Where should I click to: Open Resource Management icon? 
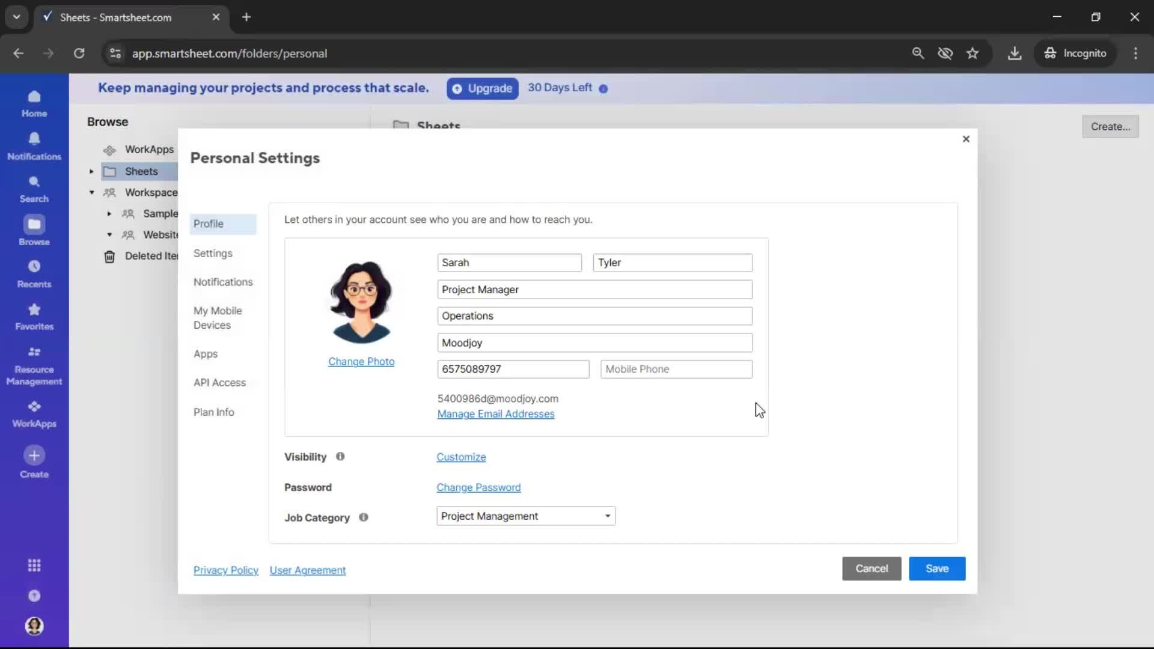point(34,352)
